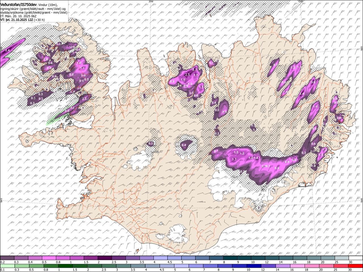Screen dimensions: 363x272
Task: Pick the rain legend 5 pale lavender swatch
Action: click(x=181, y=266)
